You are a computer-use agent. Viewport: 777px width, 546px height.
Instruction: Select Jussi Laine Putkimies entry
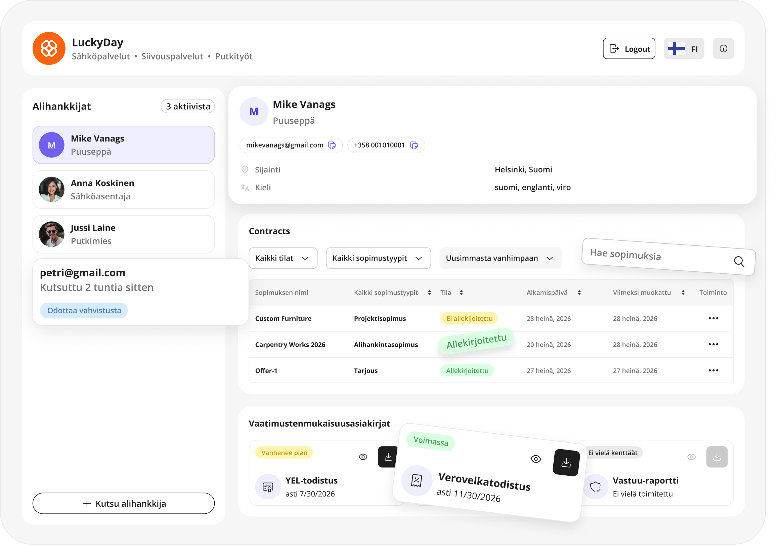click(x=124, y=235)
